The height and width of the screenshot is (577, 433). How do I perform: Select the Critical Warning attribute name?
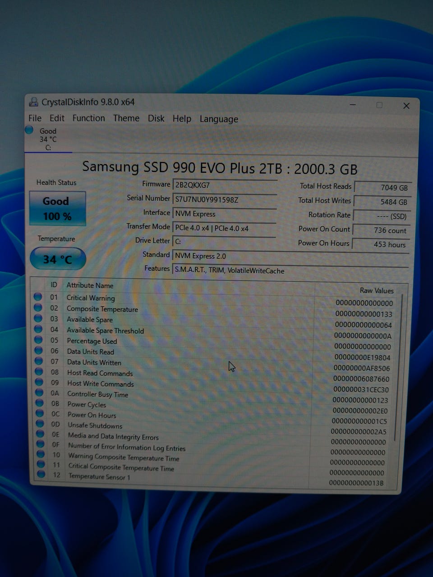[x=91, y=298]
